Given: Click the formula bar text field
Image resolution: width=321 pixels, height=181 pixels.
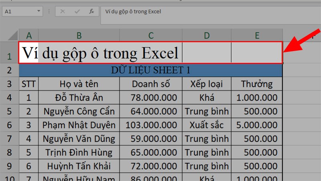Looking at the screenshot, I should pyautogui.click(x=211, y=15).
